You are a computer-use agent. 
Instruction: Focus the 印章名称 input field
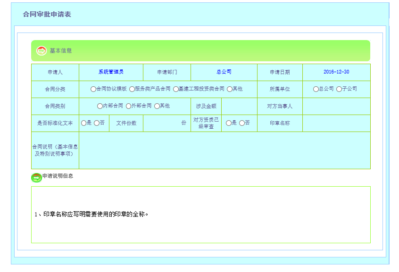pyautogui.click(x=336, y=123)
